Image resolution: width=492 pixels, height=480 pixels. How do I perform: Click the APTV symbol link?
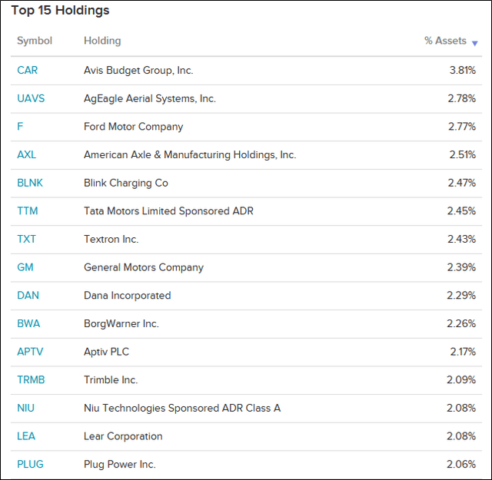click(29, 352)
